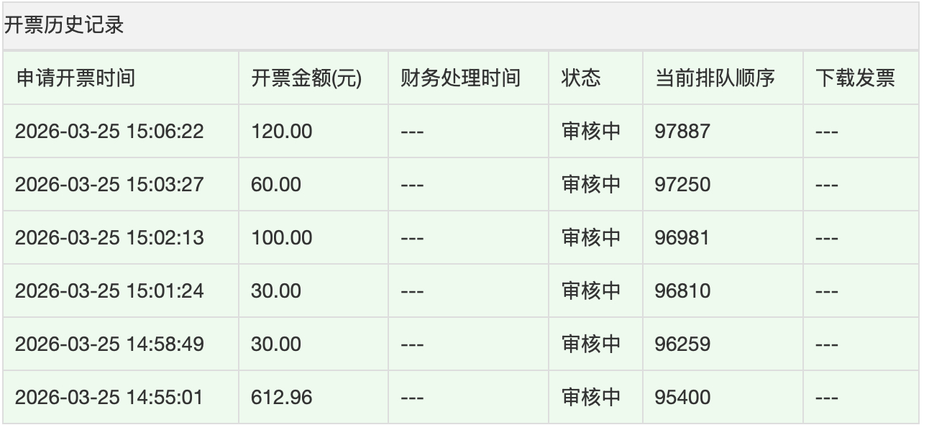Click the 120.00 amount cell
The width and height of the screenshot is (929, 430).
pyautogui.click(x=270, y=128)
